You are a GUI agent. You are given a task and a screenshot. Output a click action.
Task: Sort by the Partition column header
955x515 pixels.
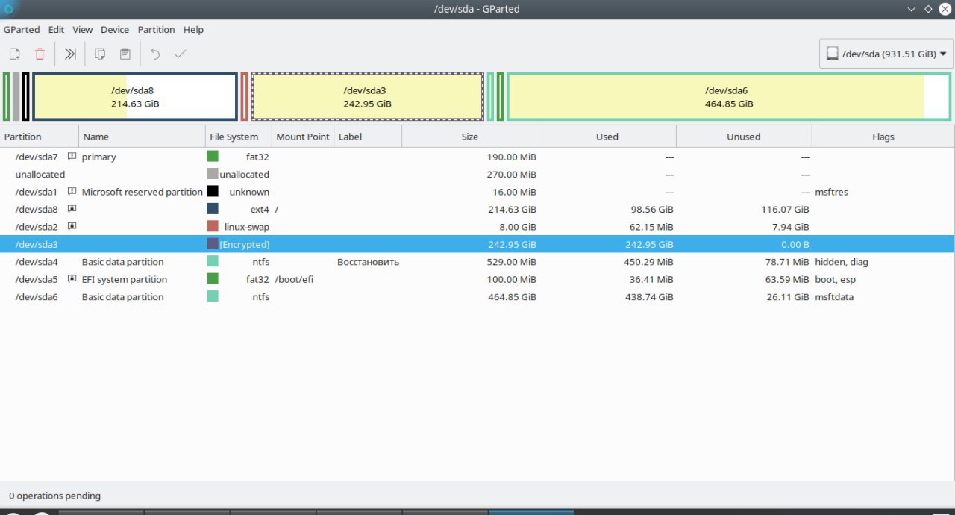40,137
